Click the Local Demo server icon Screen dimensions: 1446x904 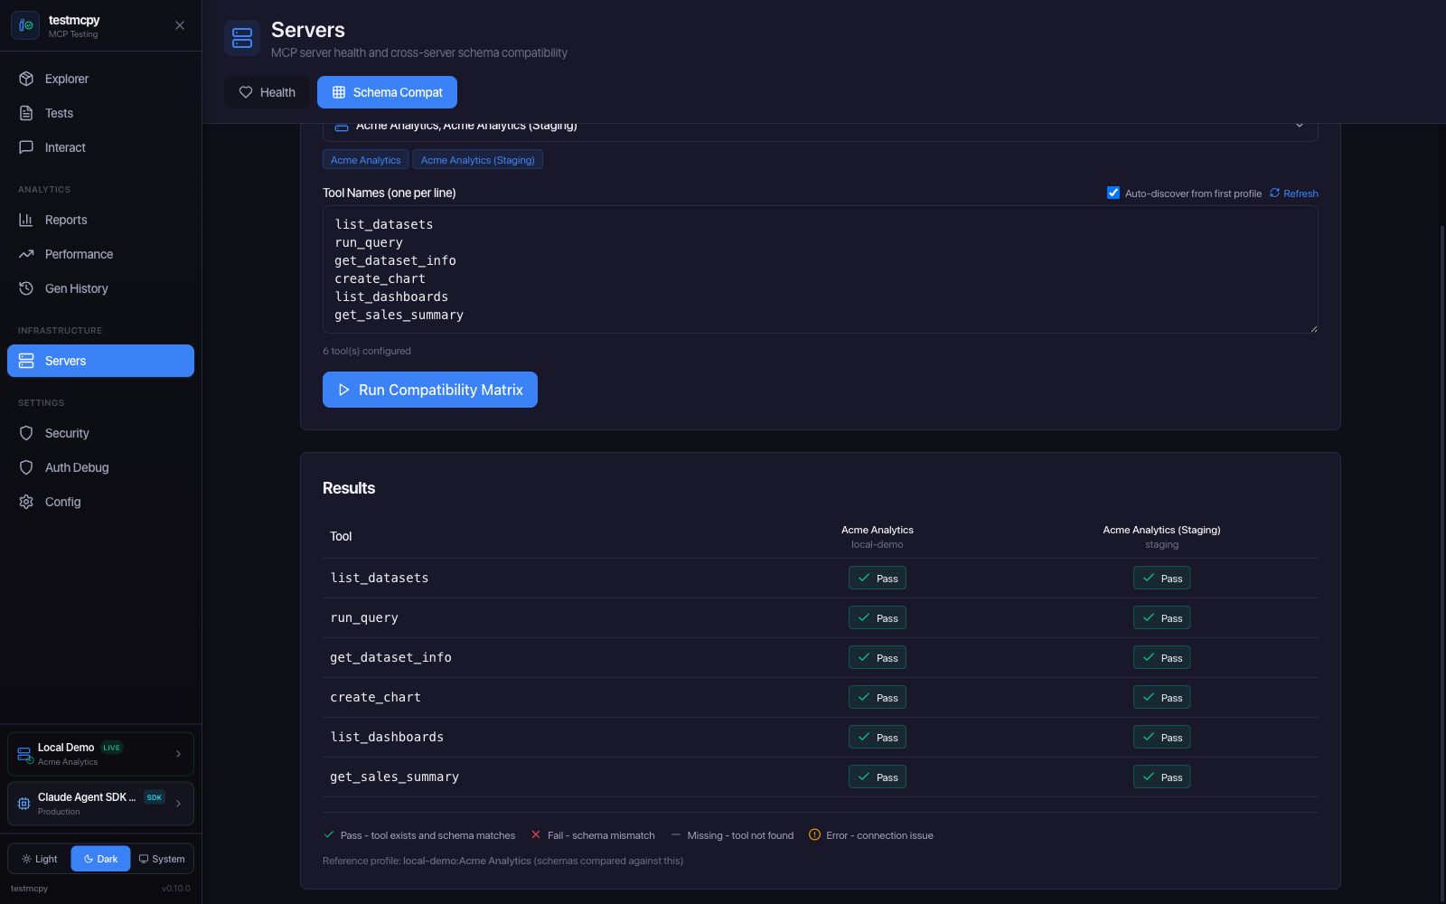(24, 754)
